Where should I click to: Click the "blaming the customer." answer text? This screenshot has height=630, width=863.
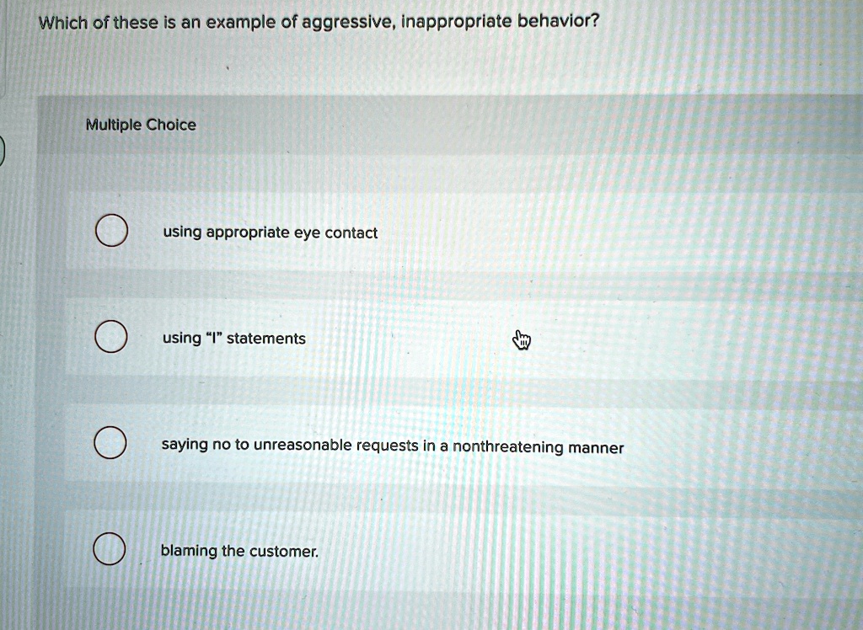pyautogui.click(x=239, y=552)
